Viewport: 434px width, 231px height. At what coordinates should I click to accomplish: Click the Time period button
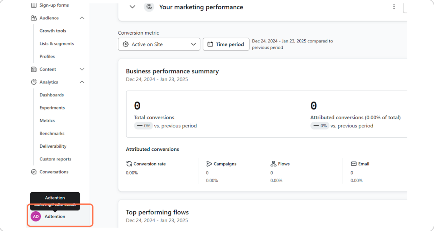pos(226,44)
